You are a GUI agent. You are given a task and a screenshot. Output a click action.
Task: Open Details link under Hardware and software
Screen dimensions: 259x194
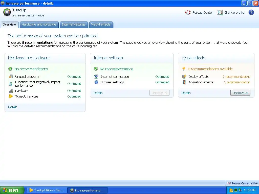(13, 107)
